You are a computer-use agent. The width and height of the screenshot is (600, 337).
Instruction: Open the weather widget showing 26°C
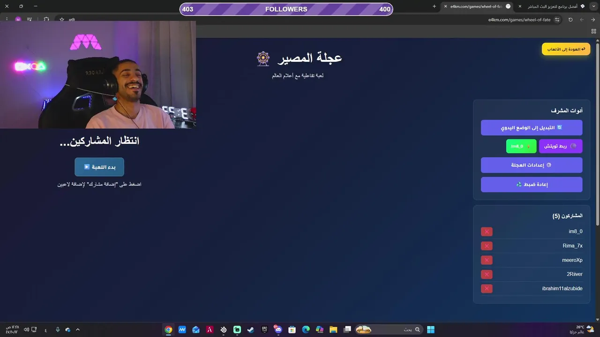(x=582, y=330)
